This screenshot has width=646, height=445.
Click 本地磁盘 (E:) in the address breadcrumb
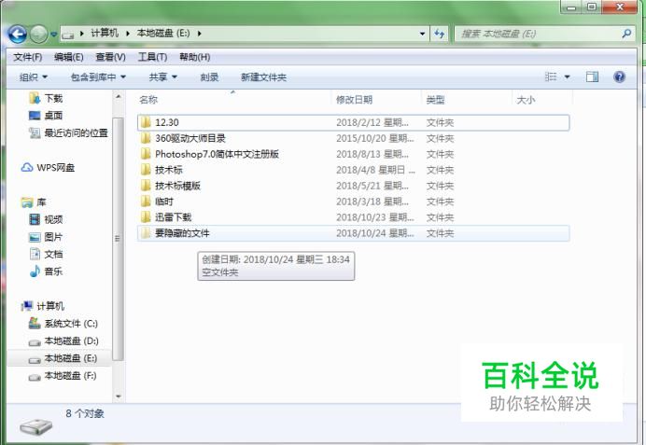(163, 33)
